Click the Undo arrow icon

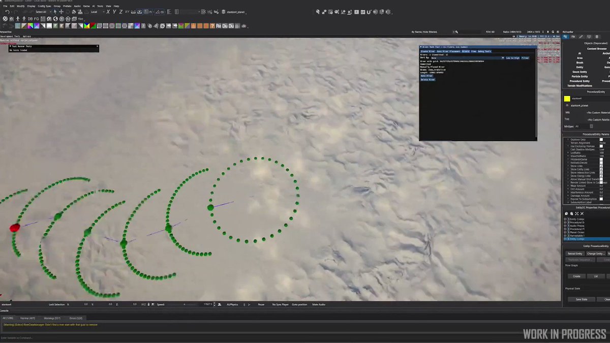click(8, 12)
